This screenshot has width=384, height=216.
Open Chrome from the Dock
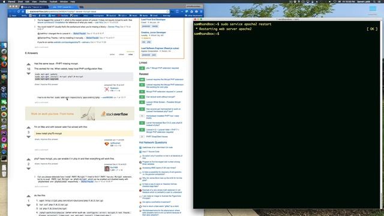[x=4, y=58]
